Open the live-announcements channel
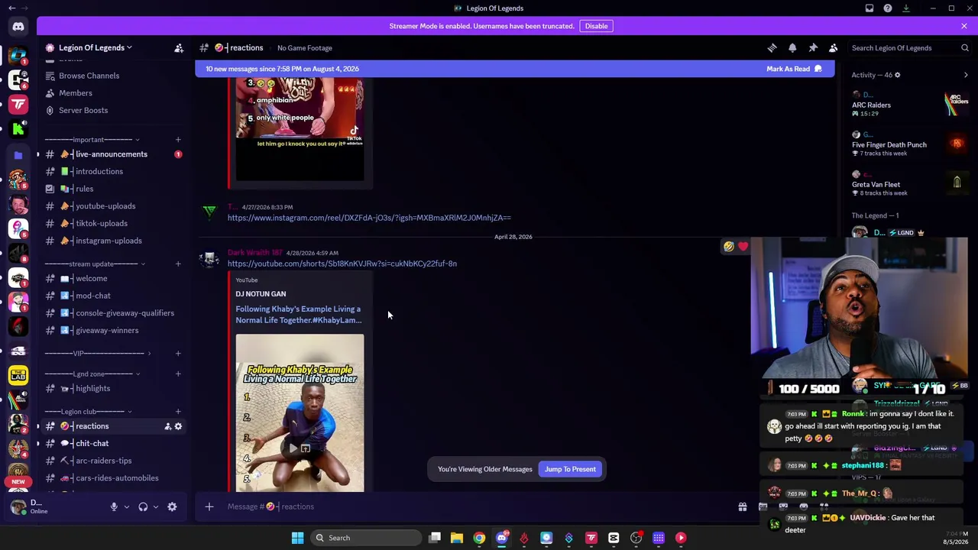The height and width of the screenshot is (550, 978). click(113, 154)
